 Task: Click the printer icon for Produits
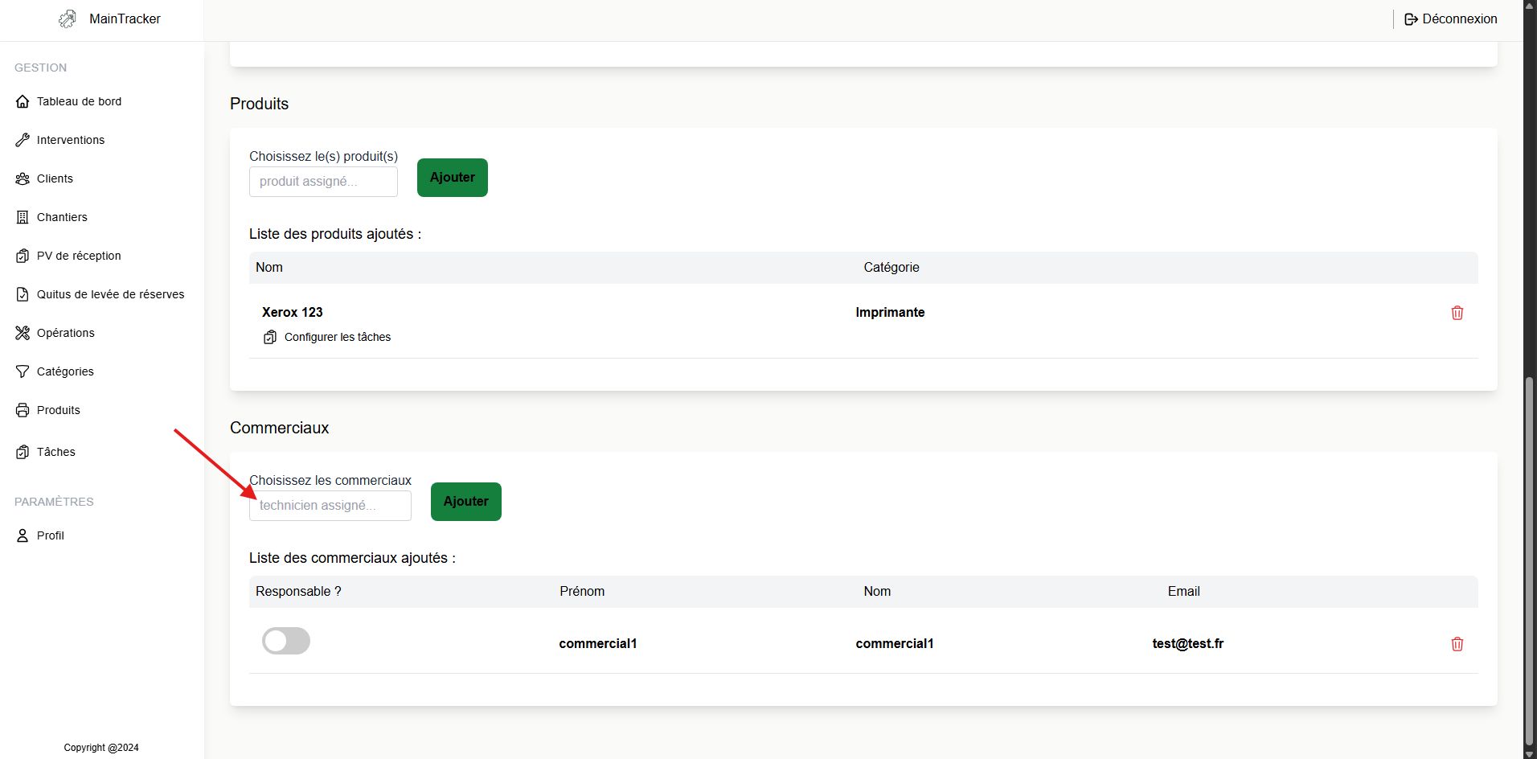(x=23, y=410)
